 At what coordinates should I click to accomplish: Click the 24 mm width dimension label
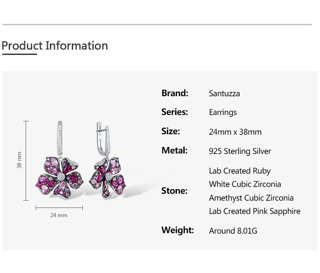(x=59, y=215)
